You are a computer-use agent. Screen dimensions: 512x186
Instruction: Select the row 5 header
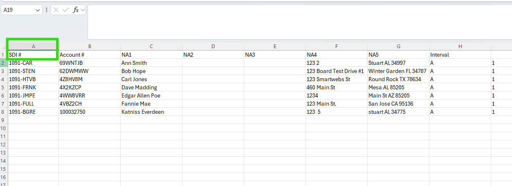4,87
